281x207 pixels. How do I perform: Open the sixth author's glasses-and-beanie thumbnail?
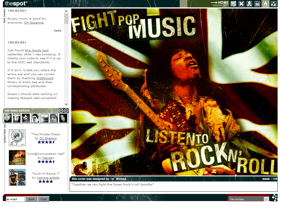click(54, 118)
